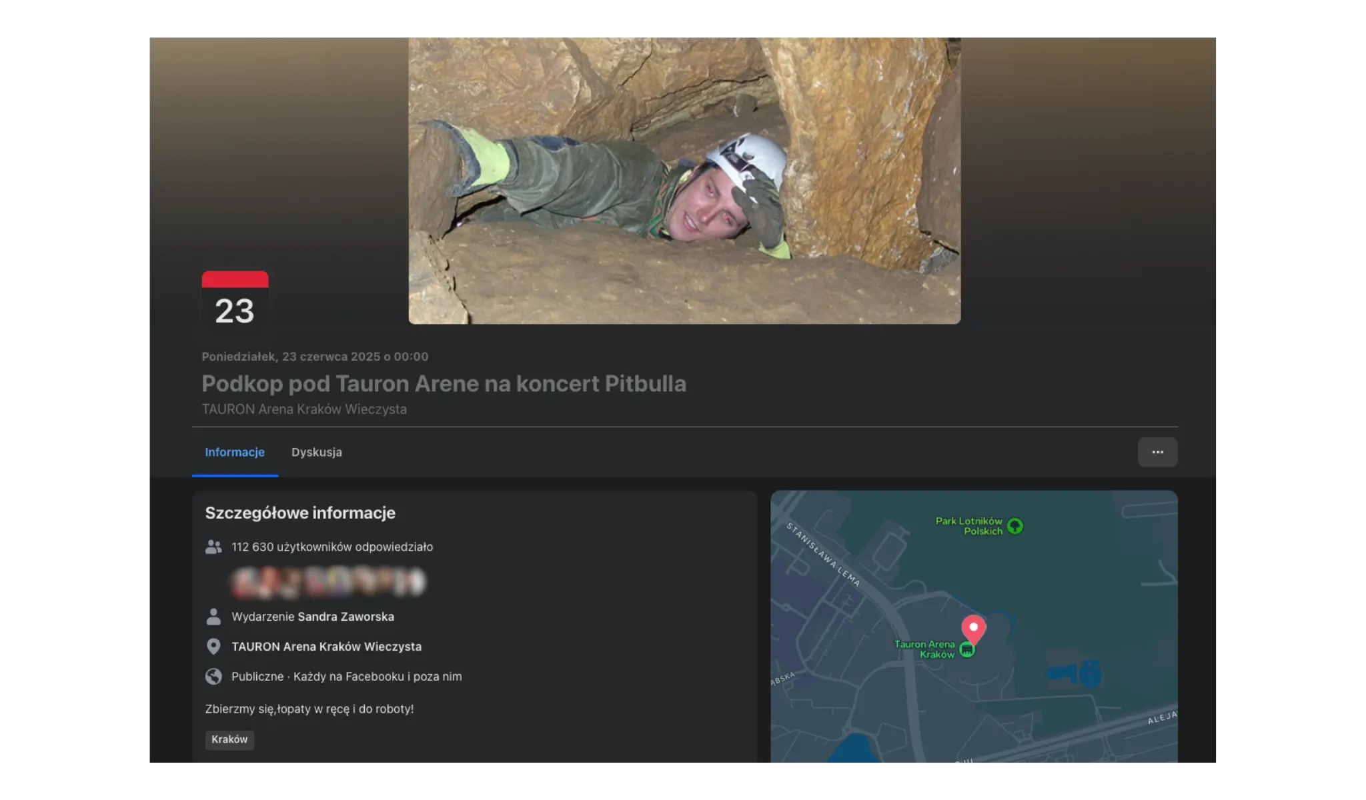Select the Informacje tab

click(234, 452)
